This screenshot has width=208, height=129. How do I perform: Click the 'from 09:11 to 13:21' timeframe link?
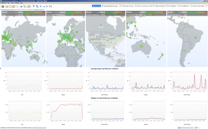[x=39, y=10]
